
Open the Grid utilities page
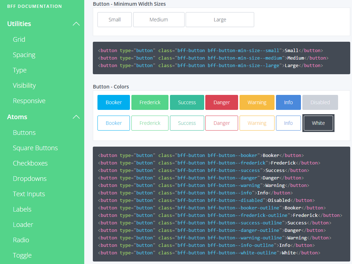pos(19,39)
